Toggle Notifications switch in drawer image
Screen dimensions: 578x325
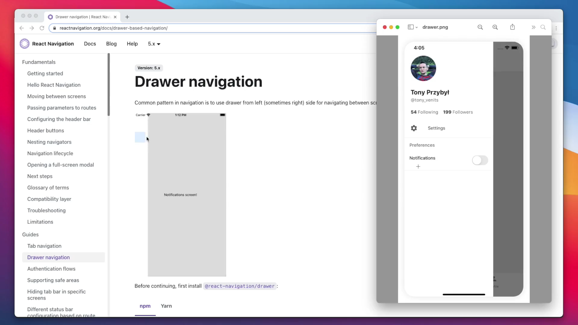coord(480,160)
